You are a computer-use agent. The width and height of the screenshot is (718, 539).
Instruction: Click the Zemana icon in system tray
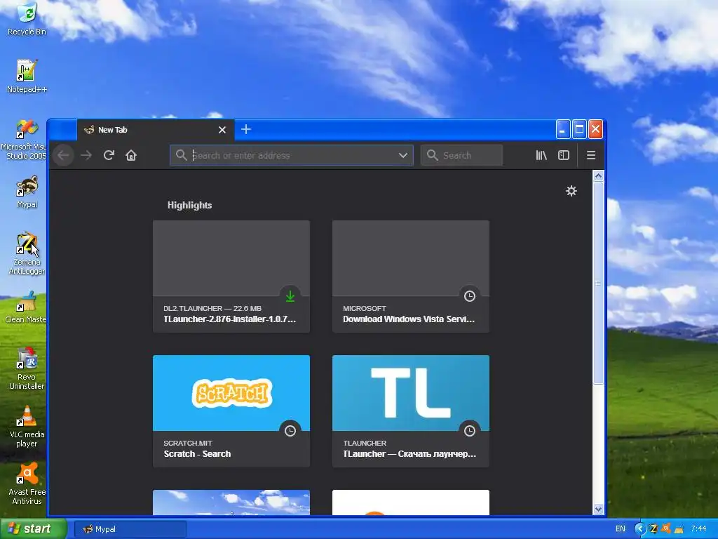(653, 529)
